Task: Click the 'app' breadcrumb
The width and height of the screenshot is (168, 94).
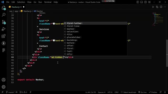Action: (x=16, y=11)
